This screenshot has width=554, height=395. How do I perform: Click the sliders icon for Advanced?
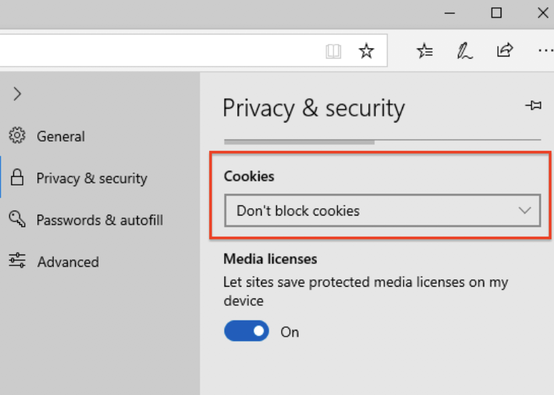point(17,261)
